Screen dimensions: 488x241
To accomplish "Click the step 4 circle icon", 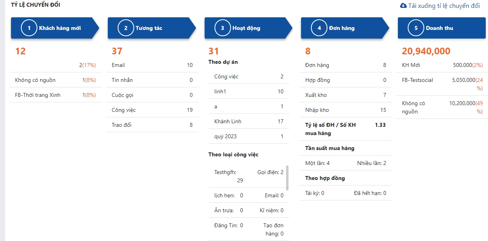I will point(319,28).
